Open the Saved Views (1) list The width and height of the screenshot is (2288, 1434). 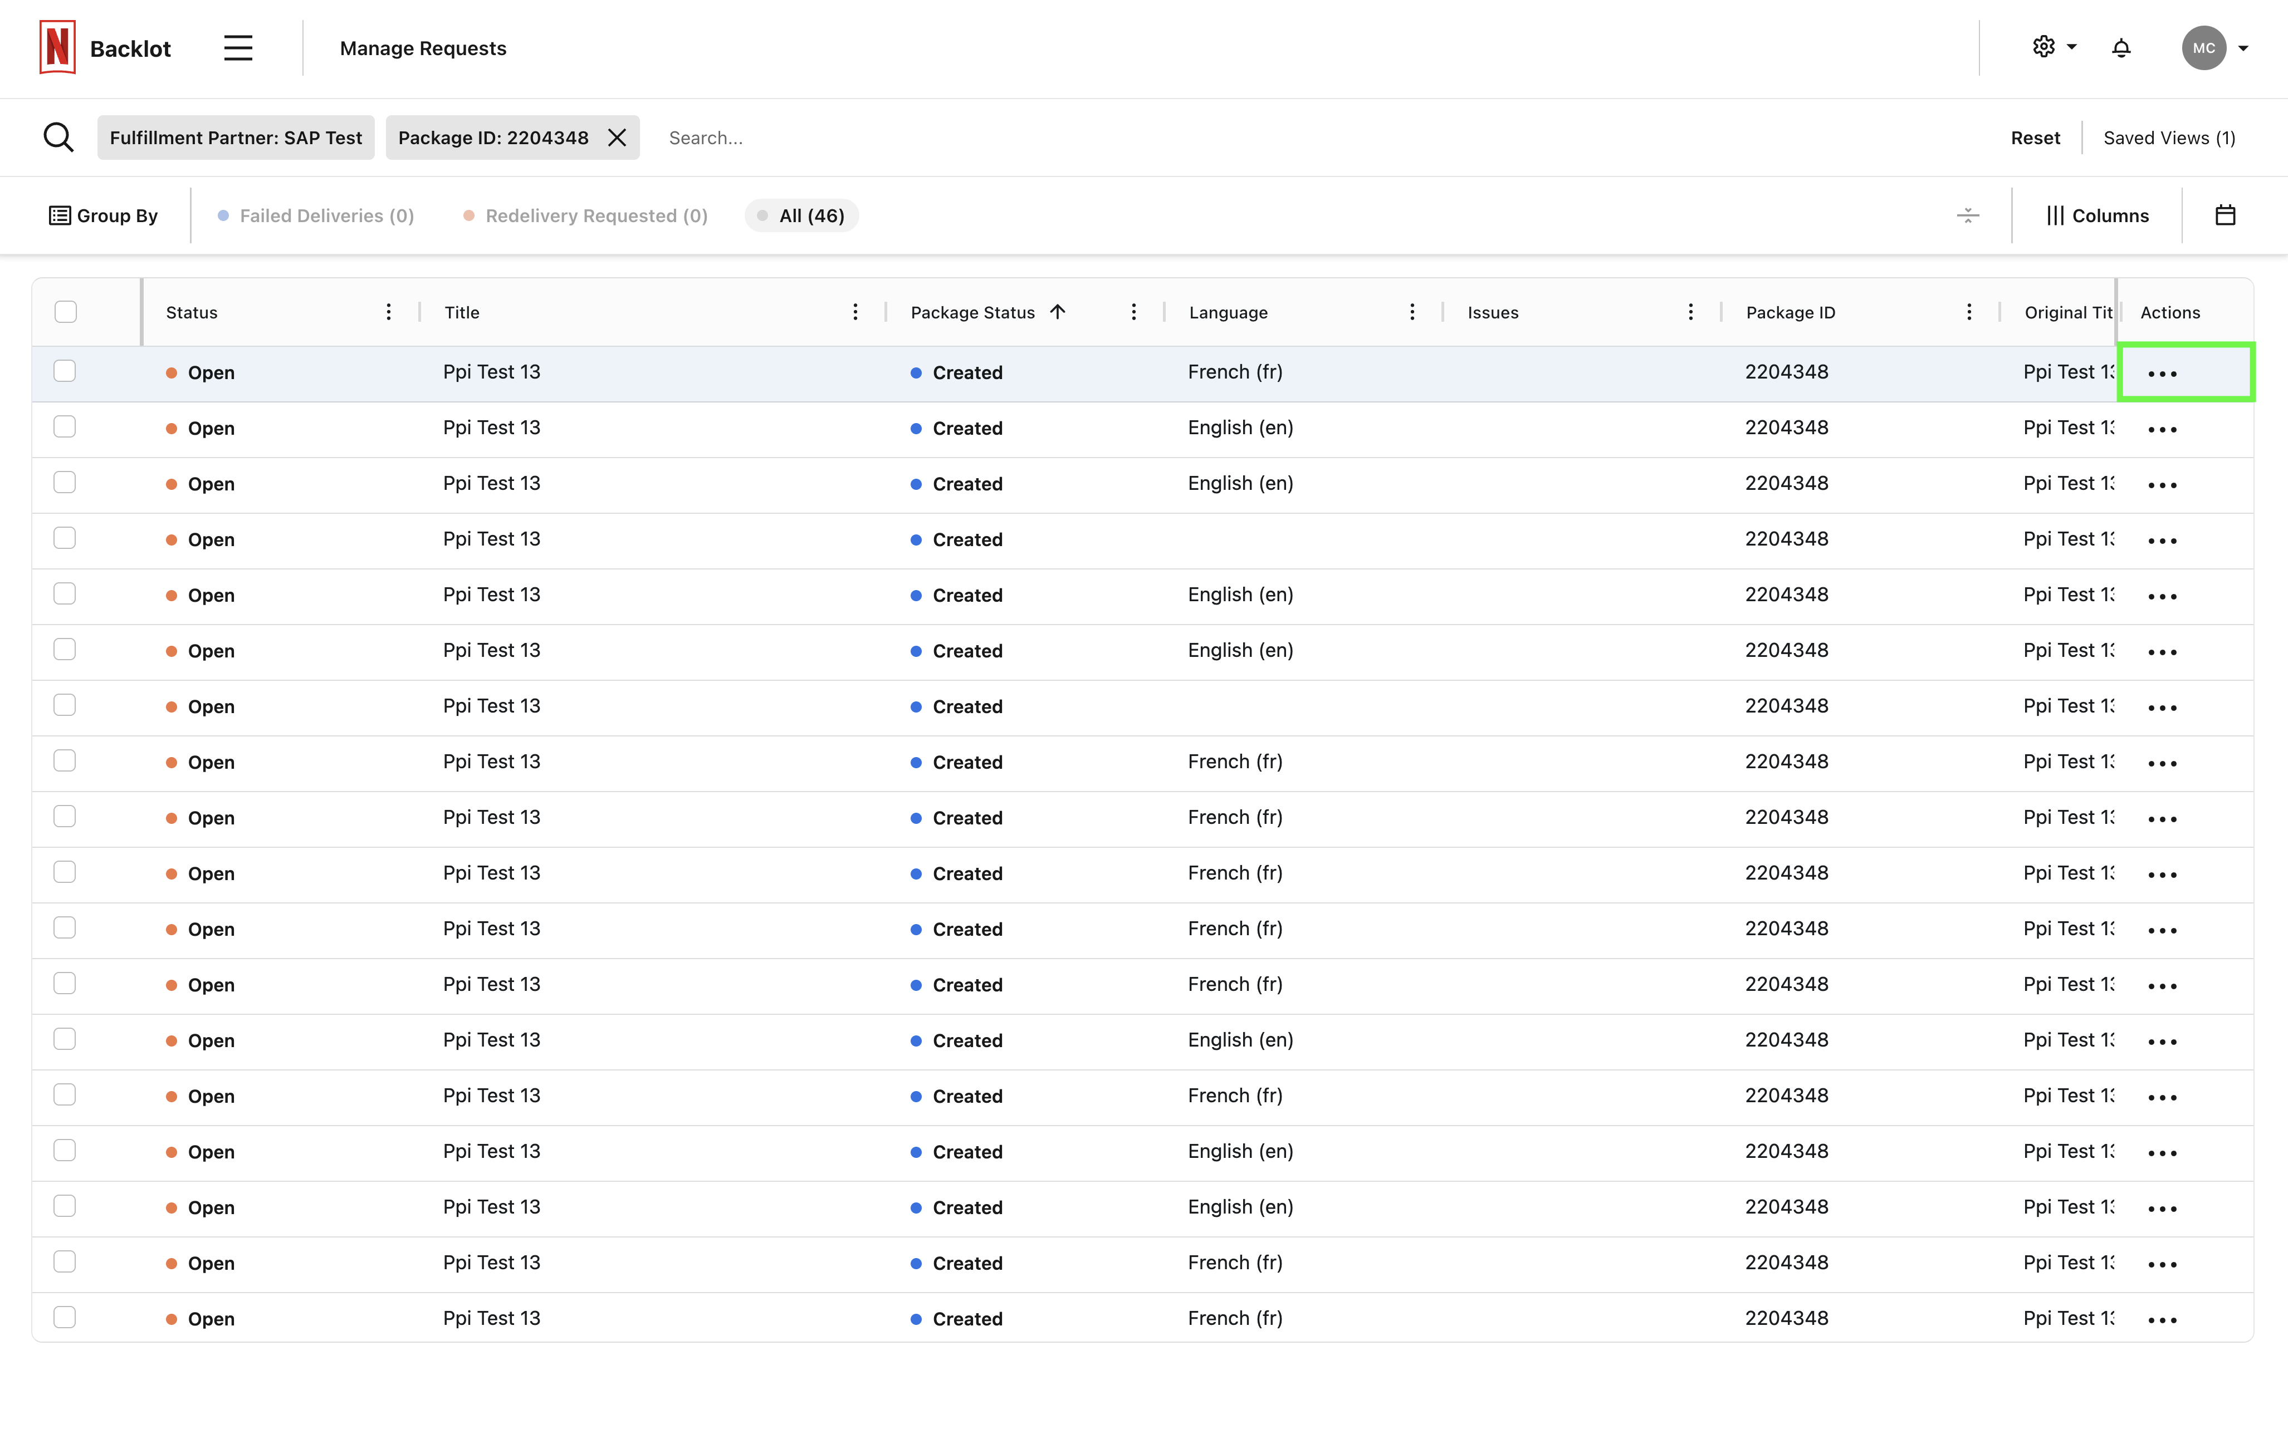[2168, 137]
